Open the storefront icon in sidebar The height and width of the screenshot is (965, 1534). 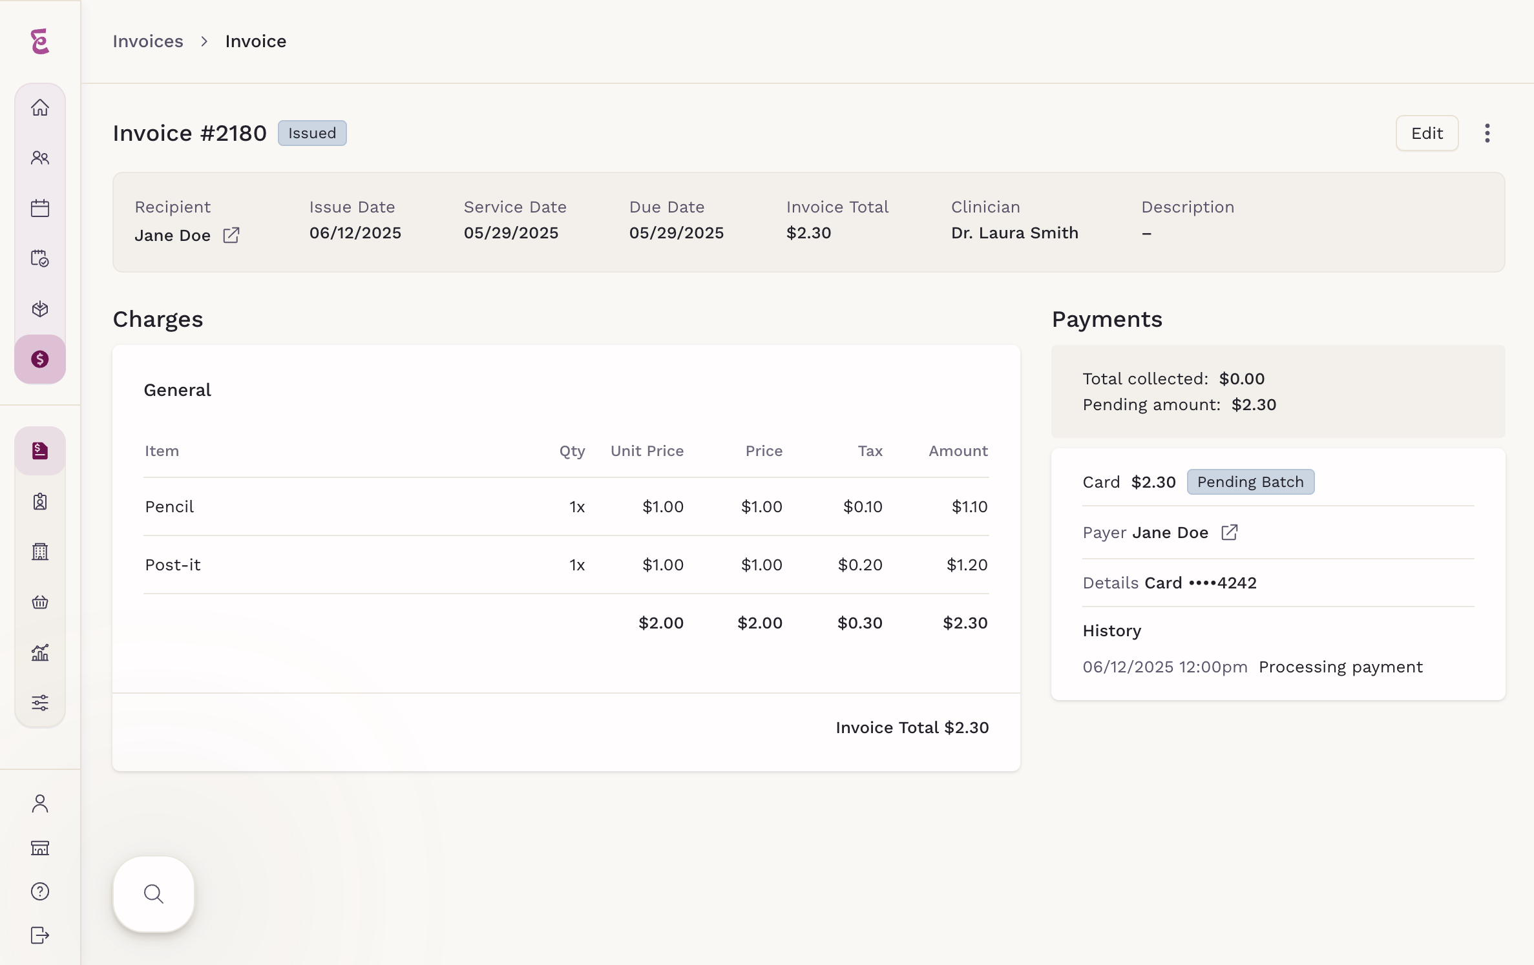[40, 847]
